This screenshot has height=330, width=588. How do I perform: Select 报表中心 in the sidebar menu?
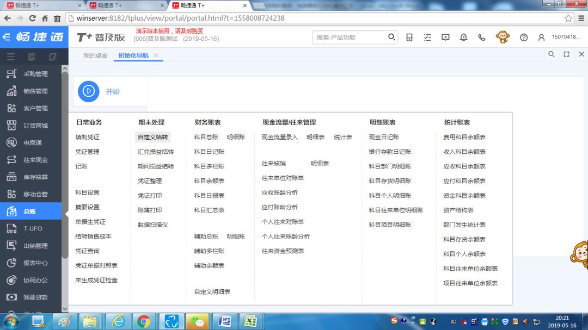point(35,263)
